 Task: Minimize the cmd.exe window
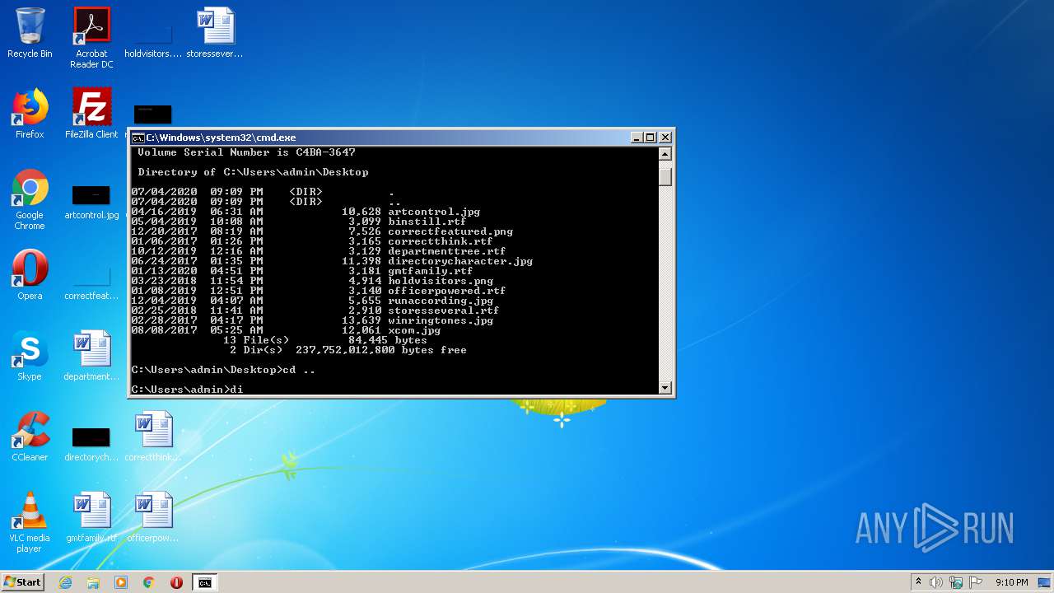(x=637, y=138)
